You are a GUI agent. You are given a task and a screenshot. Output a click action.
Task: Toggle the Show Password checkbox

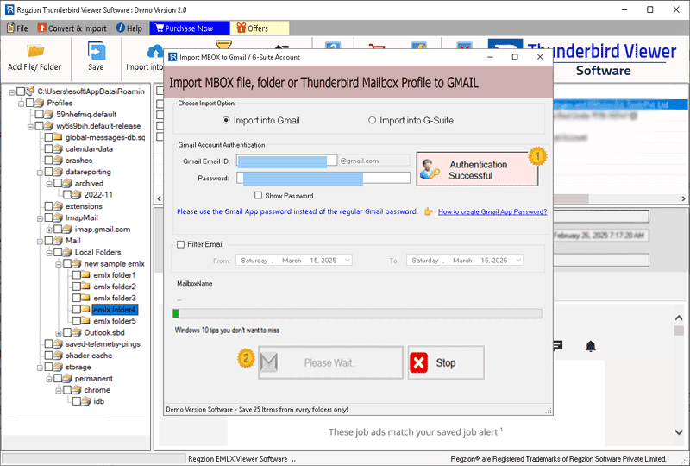coord(258,195)
